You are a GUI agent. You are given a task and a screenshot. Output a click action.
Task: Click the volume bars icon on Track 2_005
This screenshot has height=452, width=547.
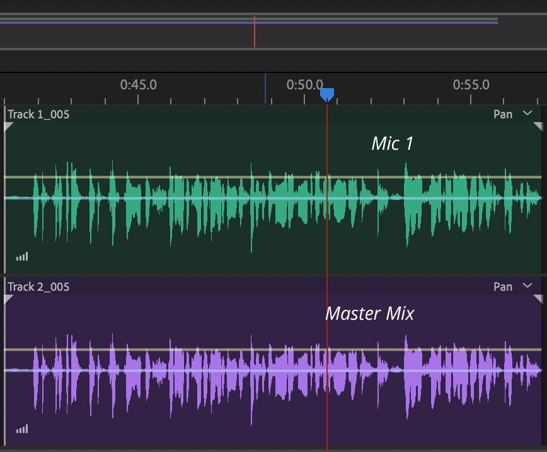22,429
